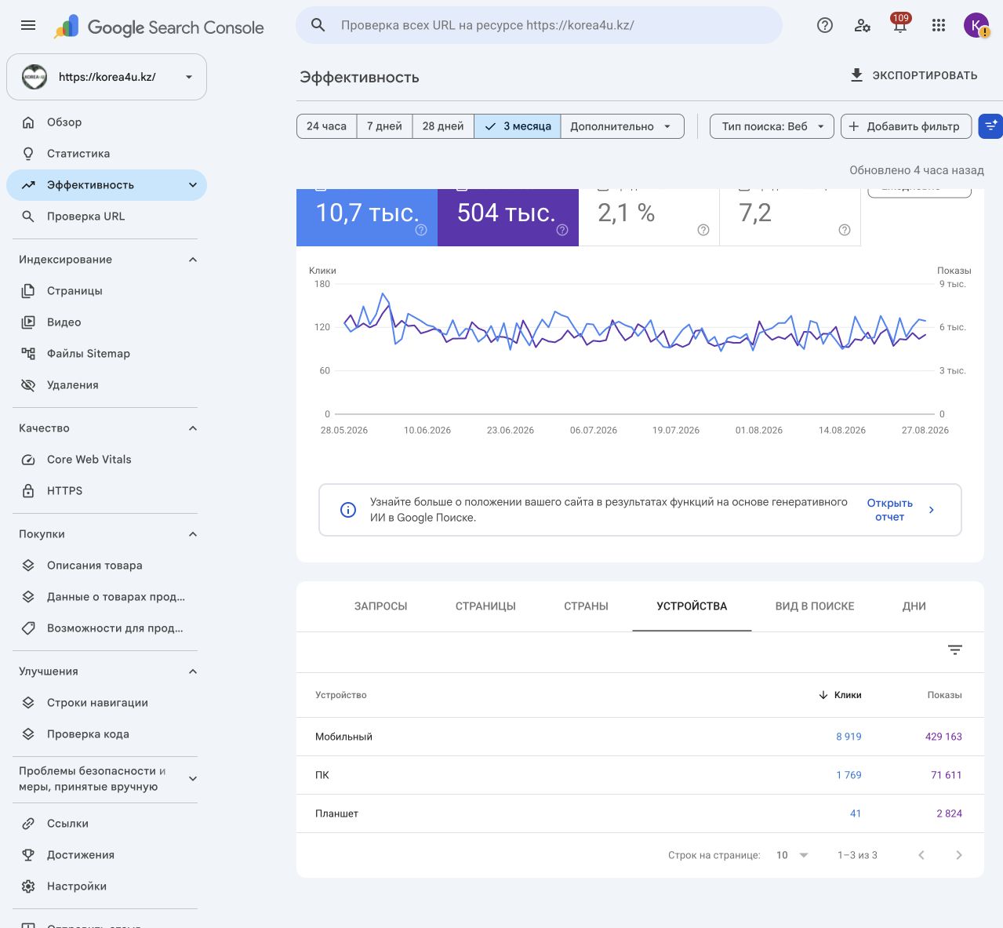Click the help icon on the impressions card
Screen dimensions: 1003x928
point(562,230)
